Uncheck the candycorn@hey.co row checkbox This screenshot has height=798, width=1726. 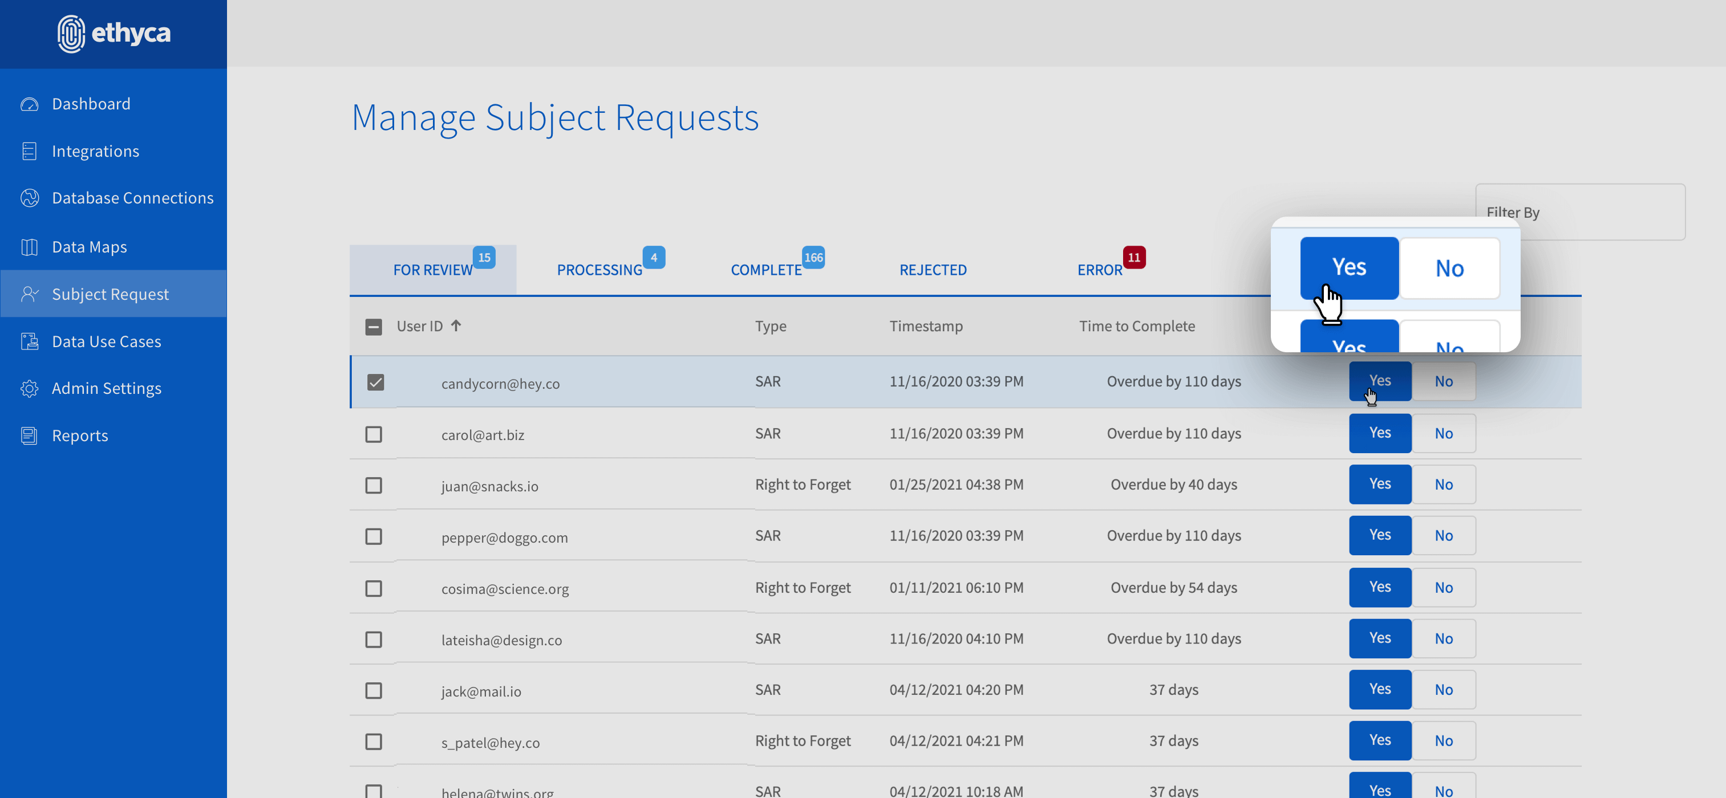tap(375, 382)
